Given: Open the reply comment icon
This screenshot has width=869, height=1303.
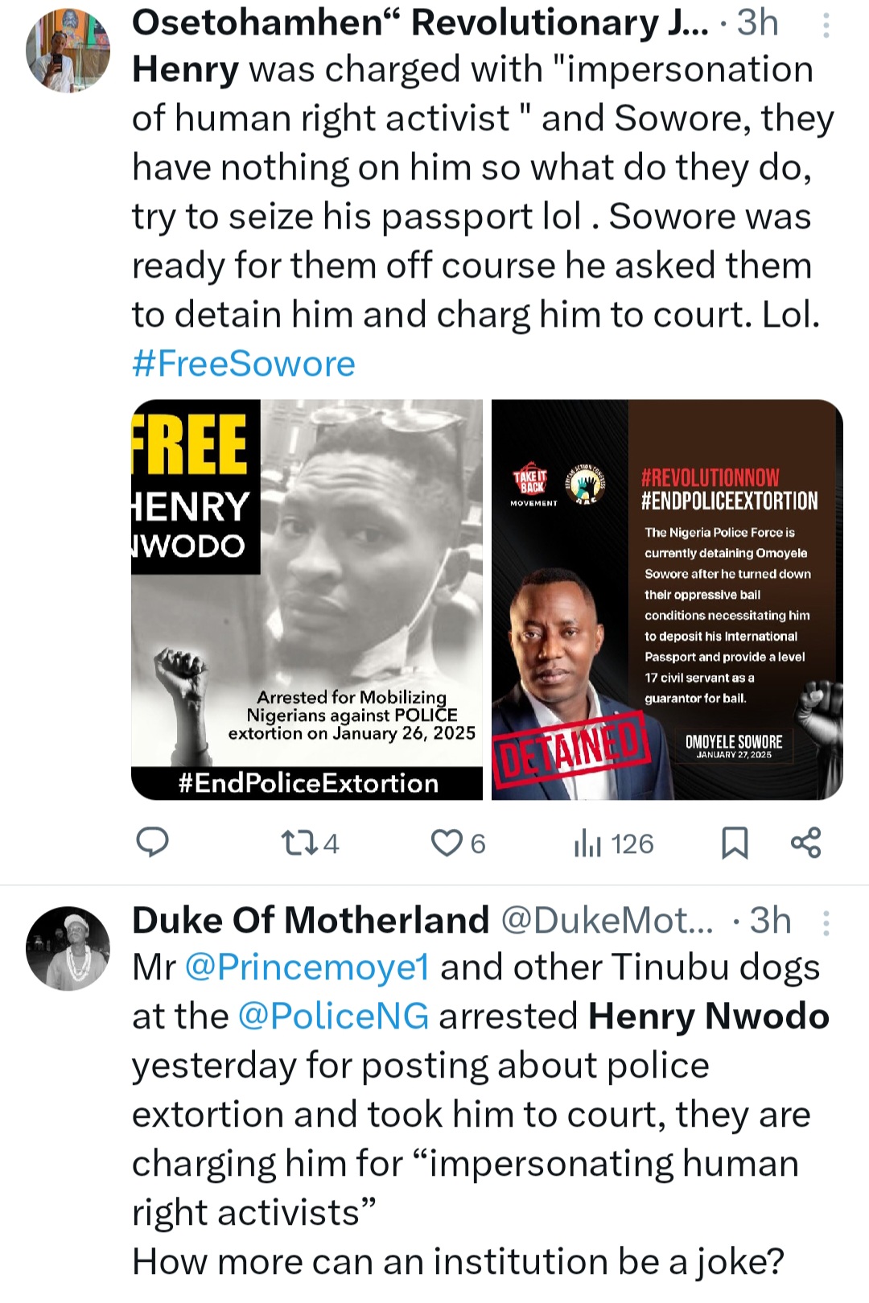Looking at the screenshot, I should (153, 843).
